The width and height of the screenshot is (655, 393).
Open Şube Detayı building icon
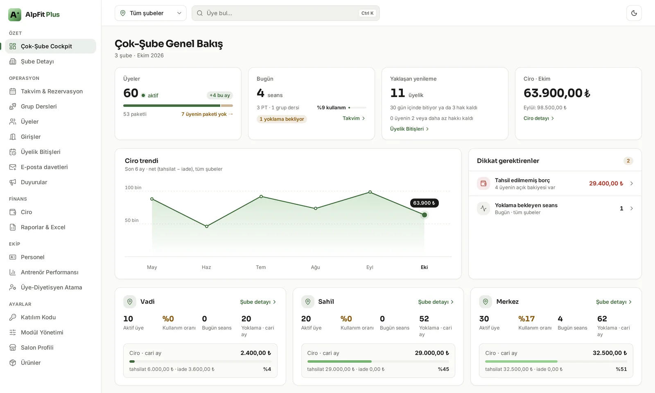pyautogui.click(x=13, y=61)
